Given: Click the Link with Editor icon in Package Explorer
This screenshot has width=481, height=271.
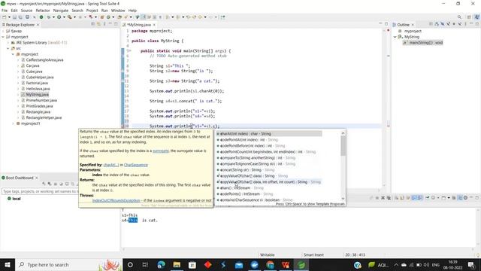Looking at the screenshot, I should [x=98, y=24].
